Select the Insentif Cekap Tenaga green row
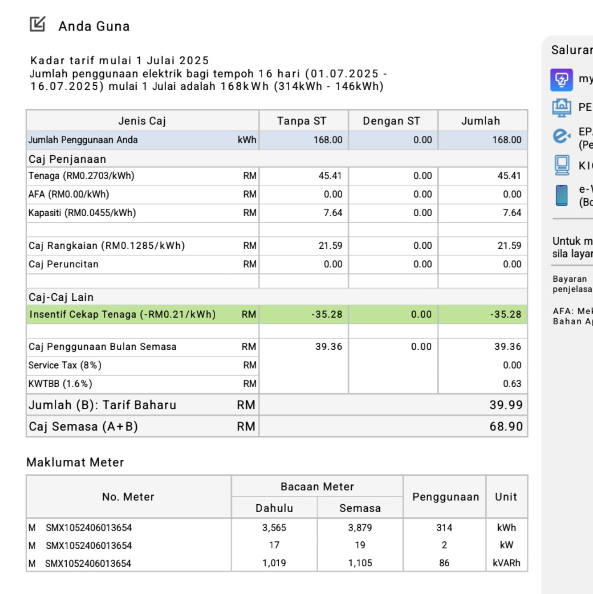Image resolution: width=593 pixels, height=594 pixels. pos(277,314)
